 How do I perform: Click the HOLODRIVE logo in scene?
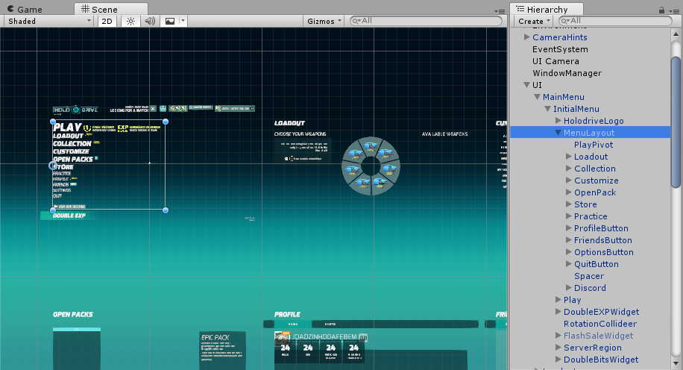tap(75, 110)
